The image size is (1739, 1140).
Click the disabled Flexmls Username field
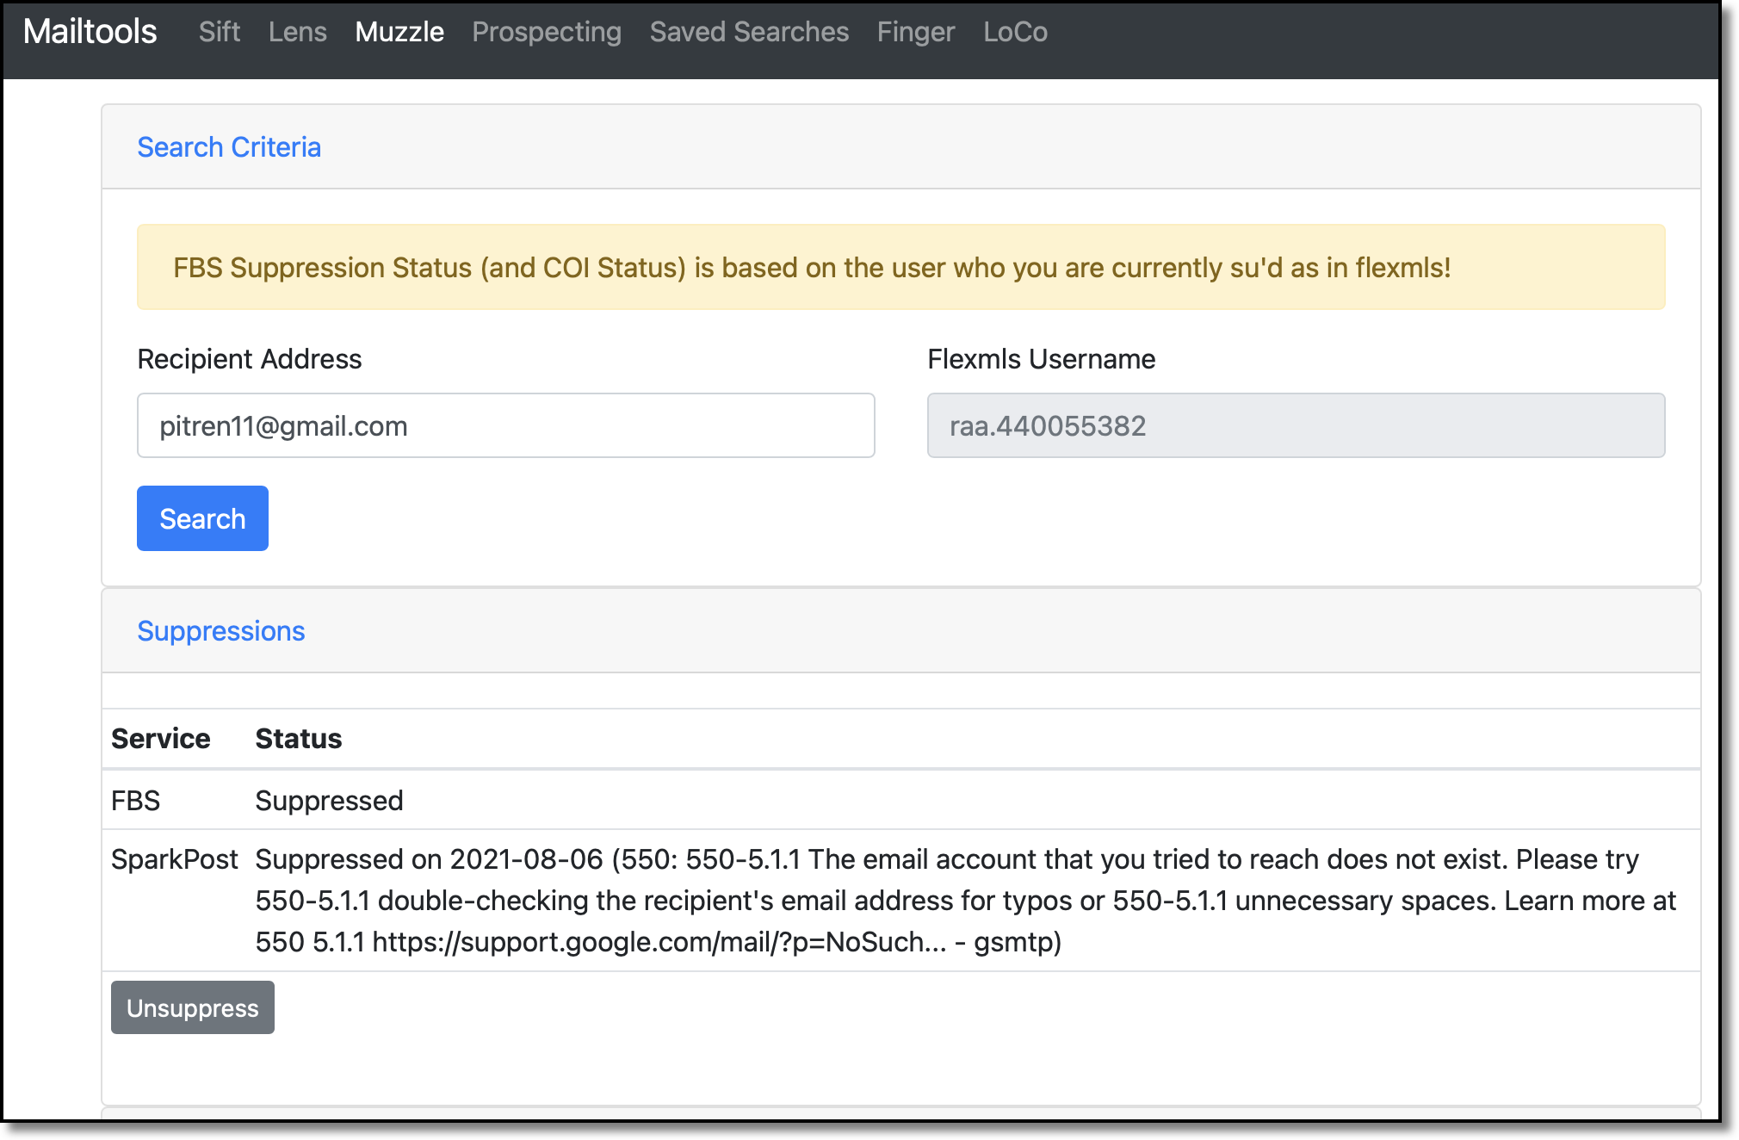tap(1297, 425)
